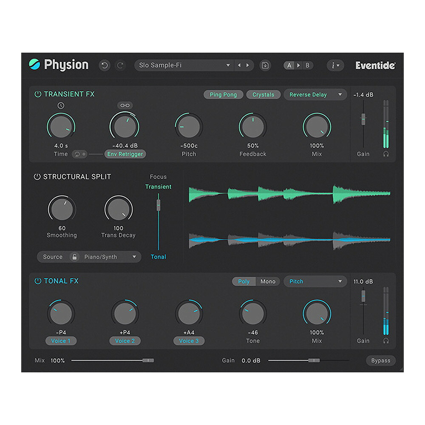Viewport: 425px width, 425px height.
Task: Click the Tonal focus label
Action: click(x=158, y=257)
